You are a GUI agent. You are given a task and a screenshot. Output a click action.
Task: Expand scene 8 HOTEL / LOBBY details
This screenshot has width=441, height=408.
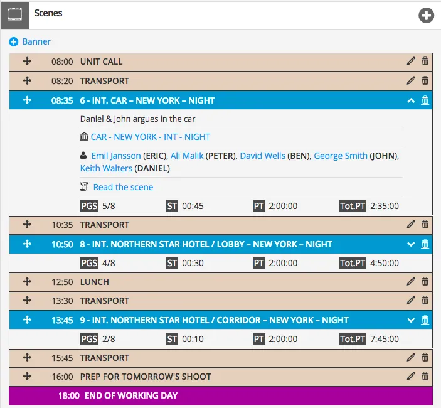411,244
